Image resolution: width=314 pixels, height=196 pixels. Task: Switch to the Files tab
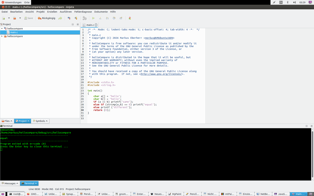[7, 121]
